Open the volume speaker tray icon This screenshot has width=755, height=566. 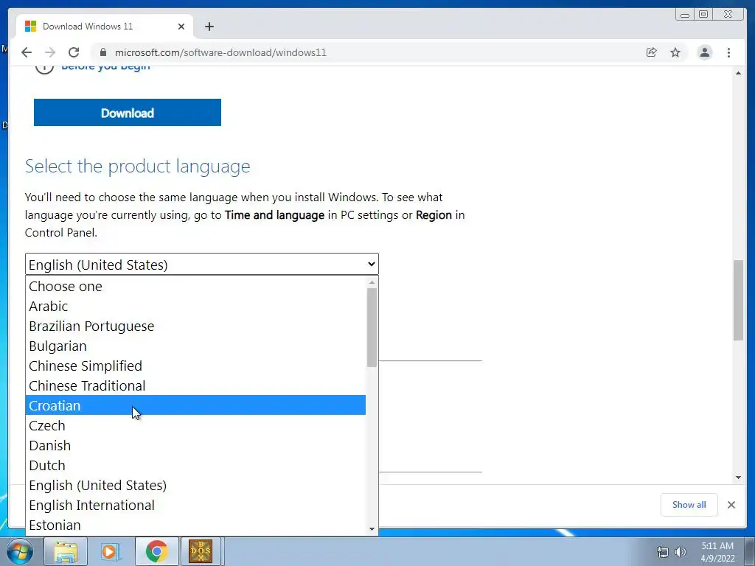(680, 552)
